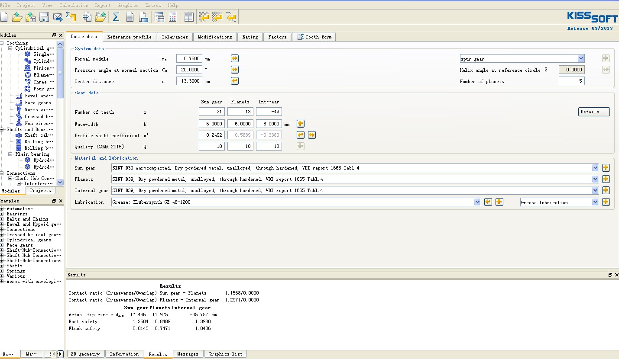The width and height of the screenshot is (619, 359).
Task: Click plus button next to Sun gear material
Action: [606, 168]
